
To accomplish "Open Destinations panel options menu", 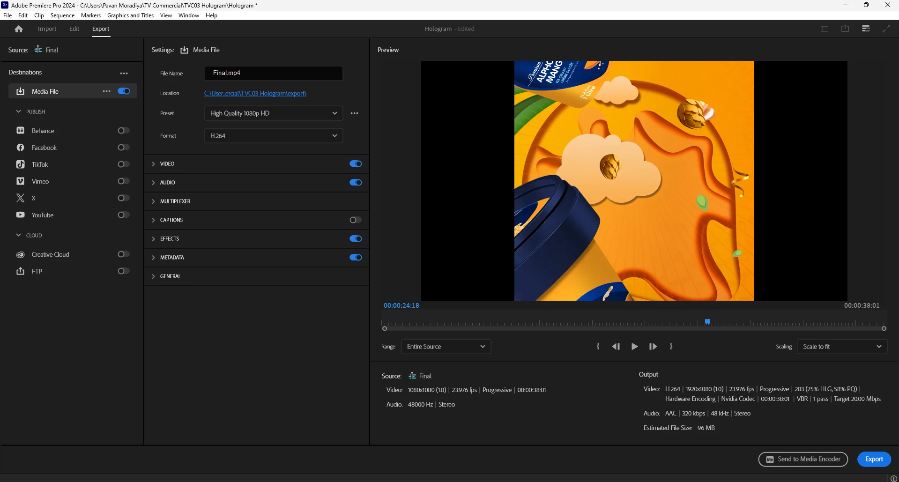I will [x=124, y=73].
